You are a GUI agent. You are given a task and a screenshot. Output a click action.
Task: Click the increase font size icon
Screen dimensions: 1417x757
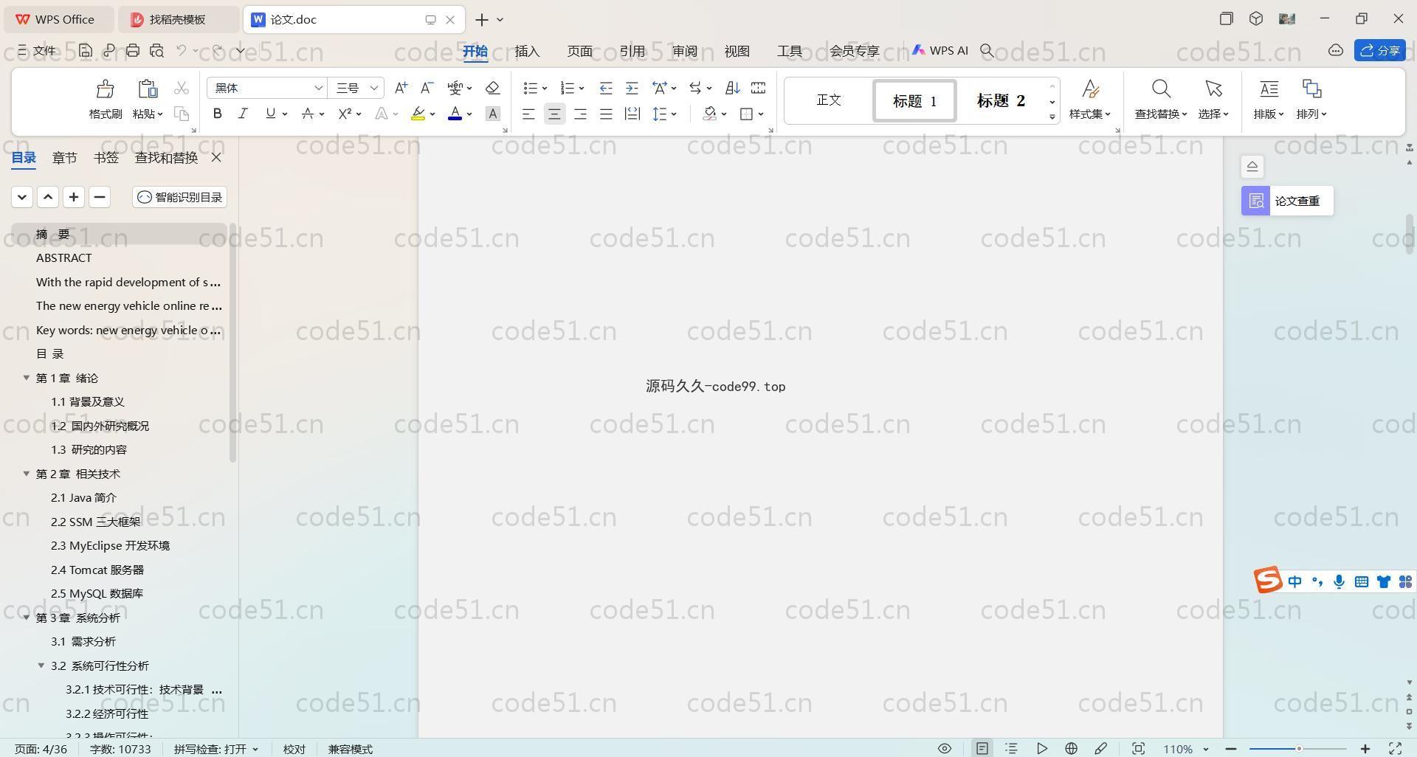pos(401,88)
